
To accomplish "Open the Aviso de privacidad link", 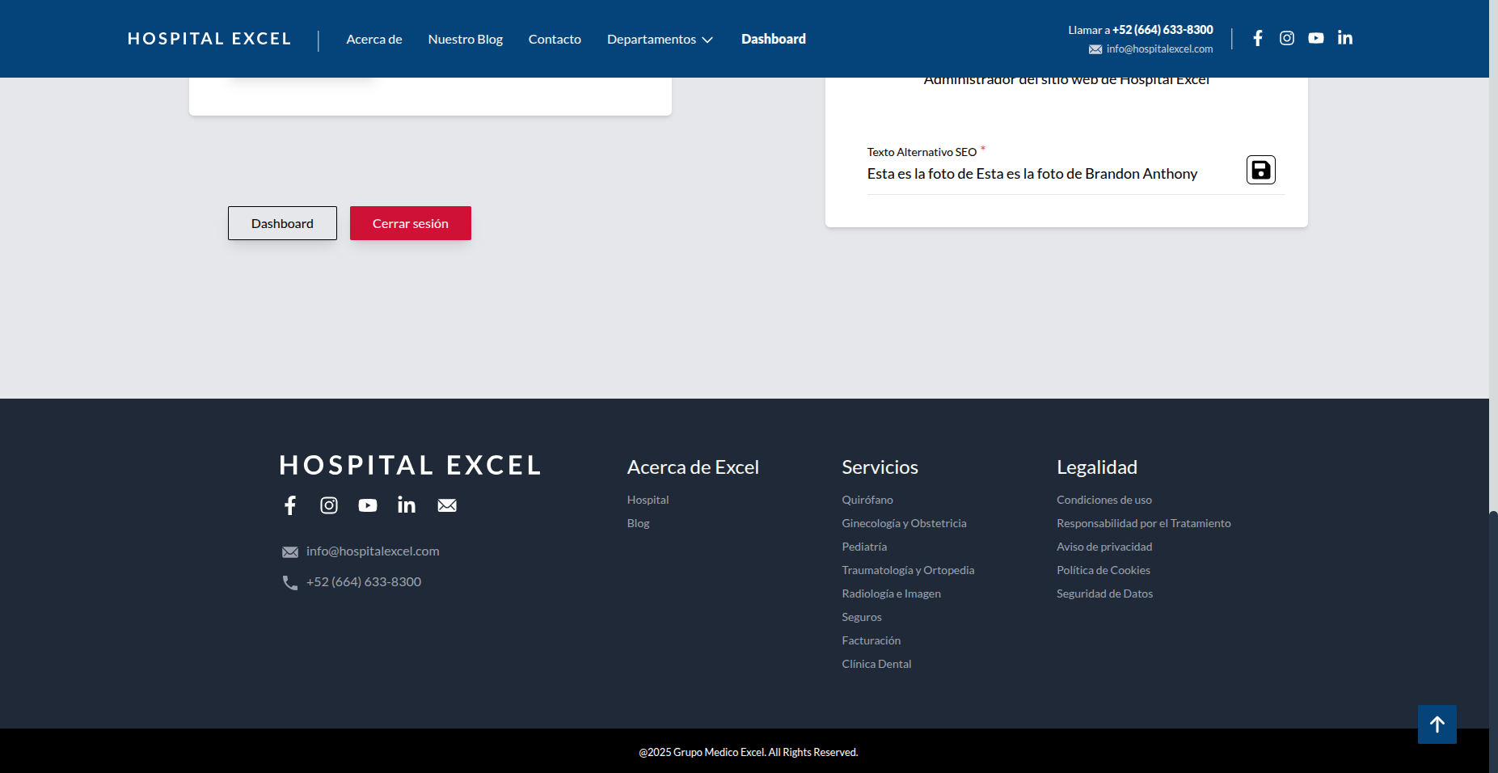I will pos(1104,547).
